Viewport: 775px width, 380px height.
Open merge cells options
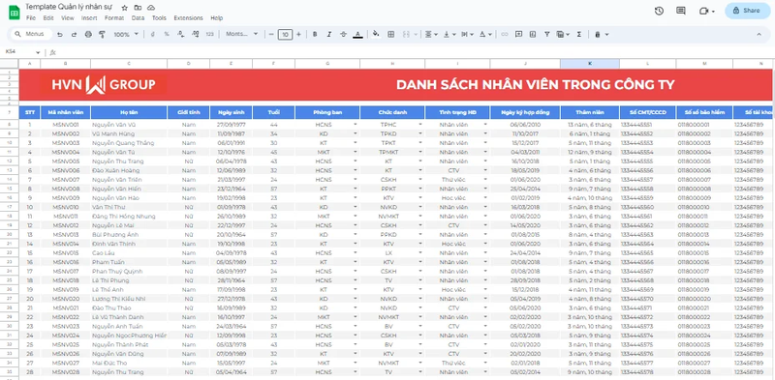click(x=409, y=35)
